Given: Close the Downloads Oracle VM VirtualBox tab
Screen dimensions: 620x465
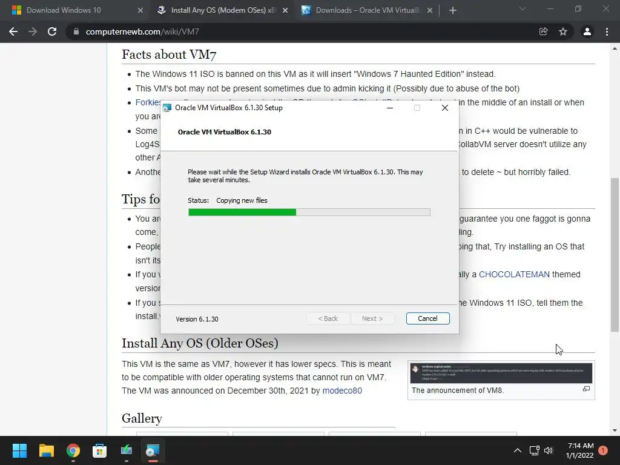Looking at the screenshot, I should [x=430, y=10].
